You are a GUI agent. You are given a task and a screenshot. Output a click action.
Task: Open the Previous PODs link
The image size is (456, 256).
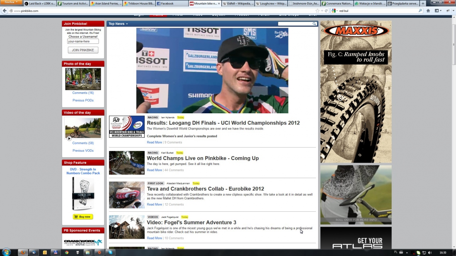click(x=83, y=100)
